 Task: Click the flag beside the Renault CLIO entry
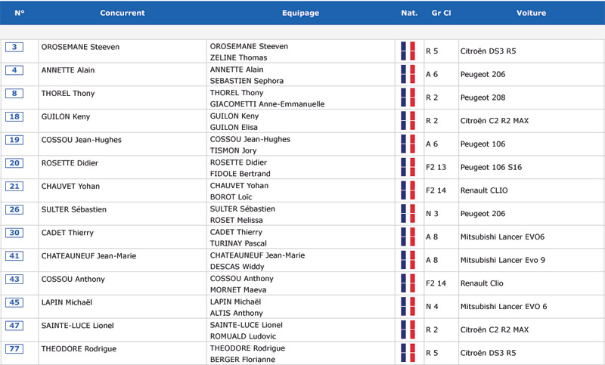408,190
